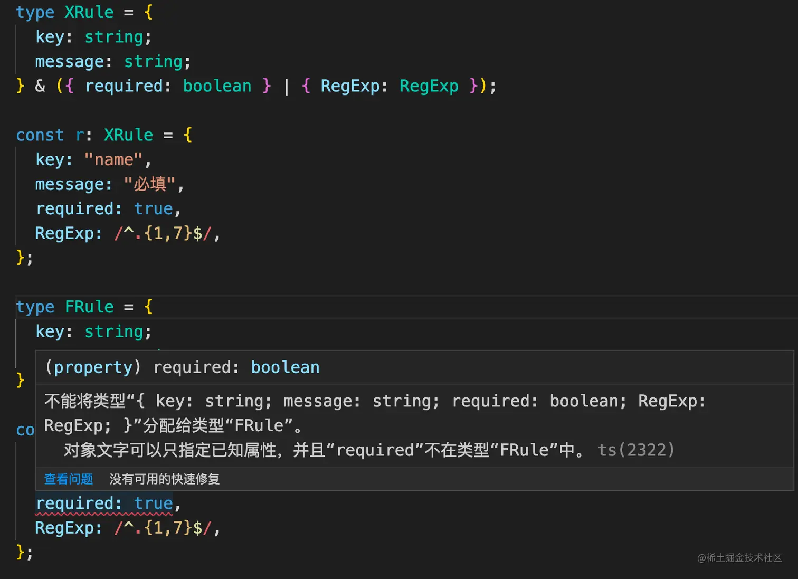Click the error message line mentioning 对象文字可以只指定已知属性
The height and width of the screenshot is (579, 798).
pos(369,450)
